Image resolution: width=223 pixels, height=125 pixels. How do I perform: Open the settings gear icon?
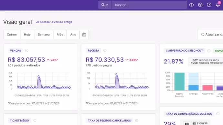[x=200, y=5]
